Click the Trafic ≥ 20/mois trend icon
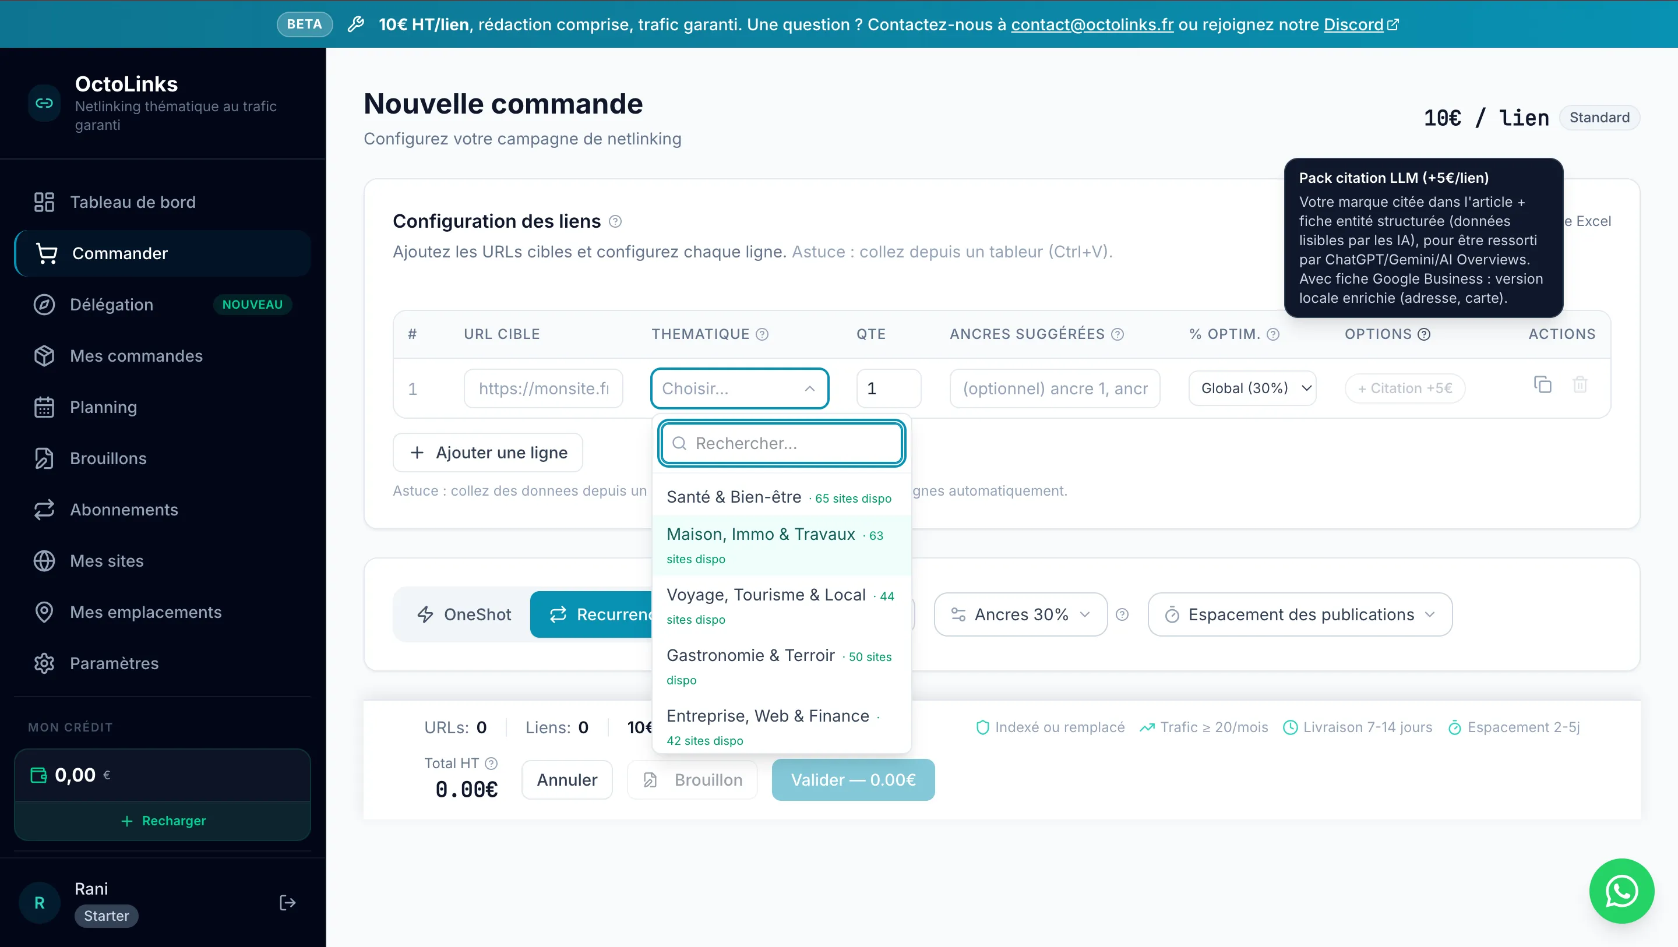The width and height of the screenshot is (1678, 947). pos(1147,727)
